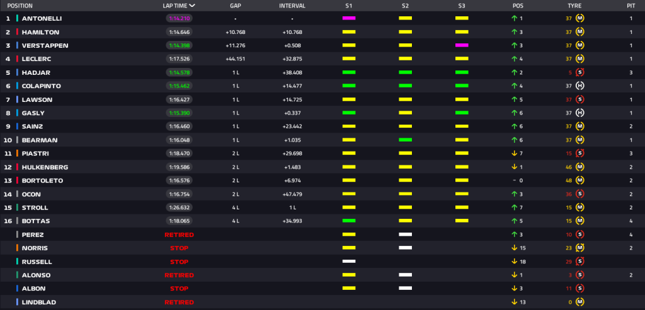Sort by the GAP column header
The image size is (645, 310).
pos(236,6)
